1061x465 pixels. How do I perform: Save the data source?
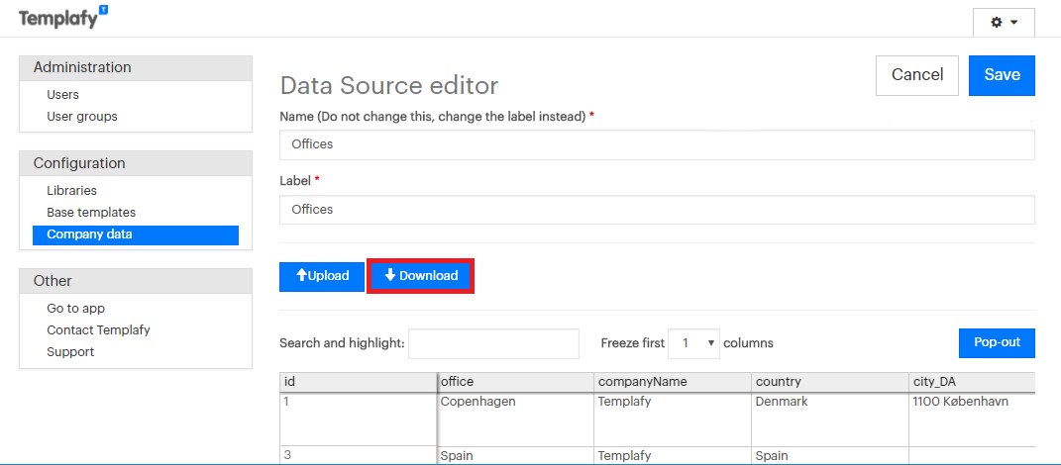[1002, 75]
